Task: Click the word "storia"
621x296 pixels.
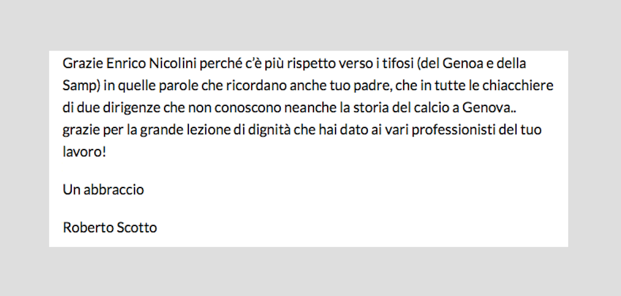Action: (x=370, y=108)
